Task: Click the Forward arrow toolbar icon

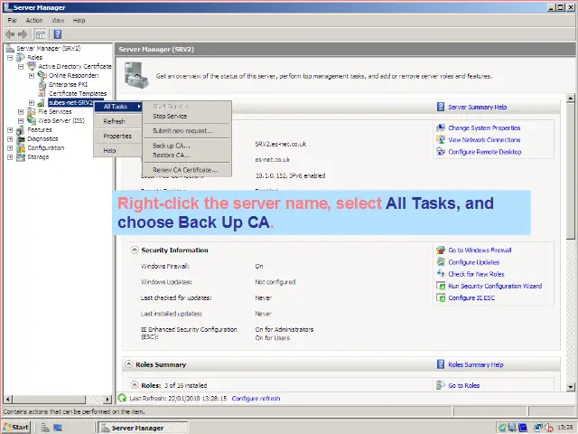Action: pos(23,34)
